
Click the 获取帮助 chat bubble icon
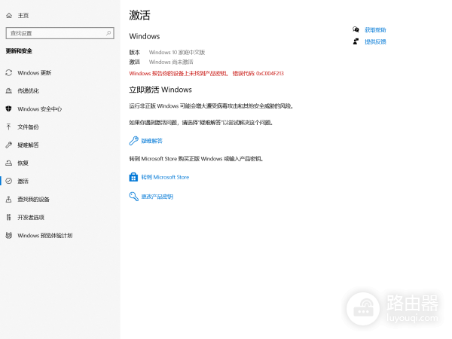pos(356,29)
